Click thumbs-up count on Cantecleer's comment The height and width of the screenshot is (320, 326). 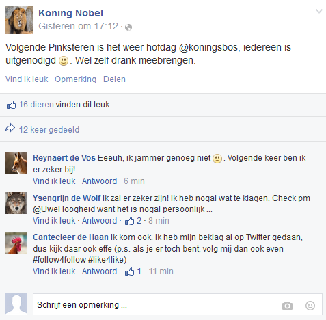(133, 271)
